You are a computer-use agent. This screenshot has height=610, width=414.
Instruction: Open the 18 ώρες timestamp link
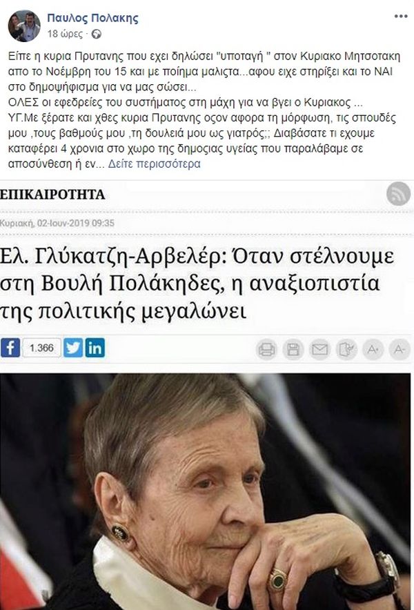(65, 35)
